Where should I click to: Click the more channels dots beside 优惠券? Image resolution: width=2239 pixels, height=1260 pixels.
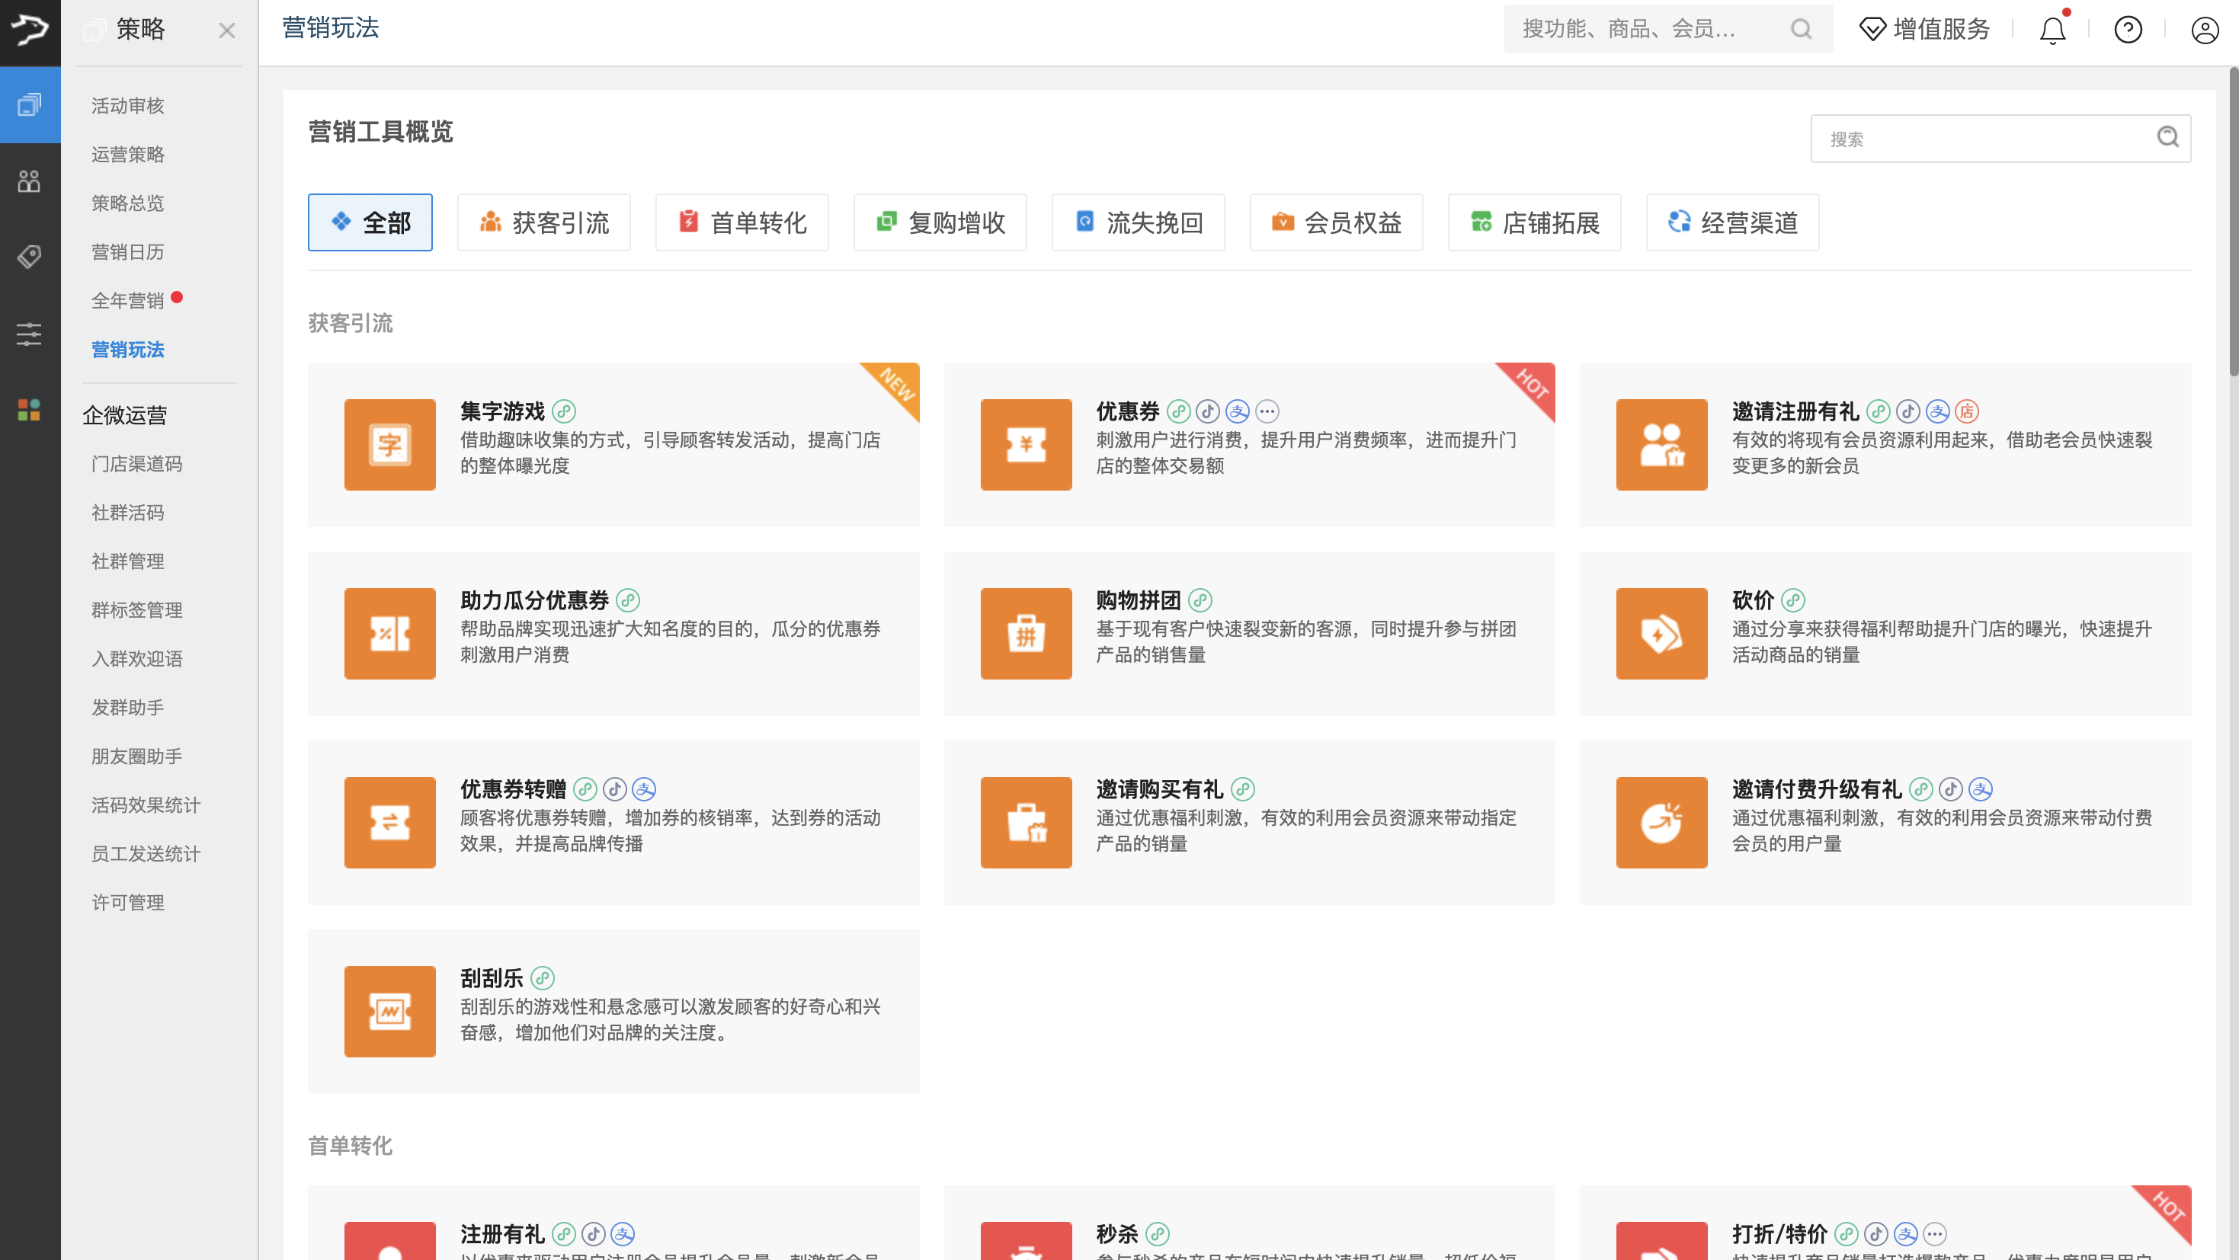pos(1267,411)
